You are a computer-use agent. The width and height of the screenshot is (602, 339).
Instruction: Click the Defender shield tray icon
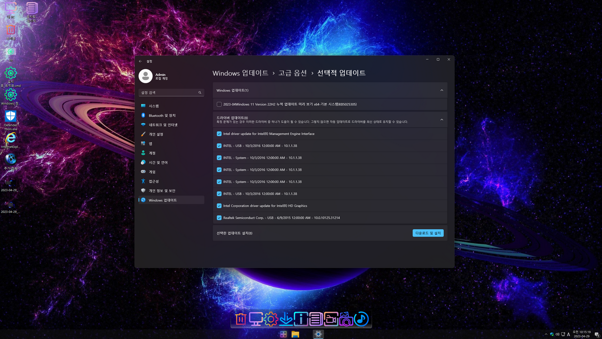pyautogui.click(x=552, y=334)
